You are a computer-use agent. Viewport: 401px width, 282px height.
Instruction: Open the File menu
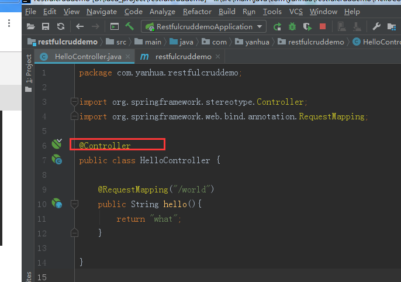pyautogui.click(x=30, y=12)
